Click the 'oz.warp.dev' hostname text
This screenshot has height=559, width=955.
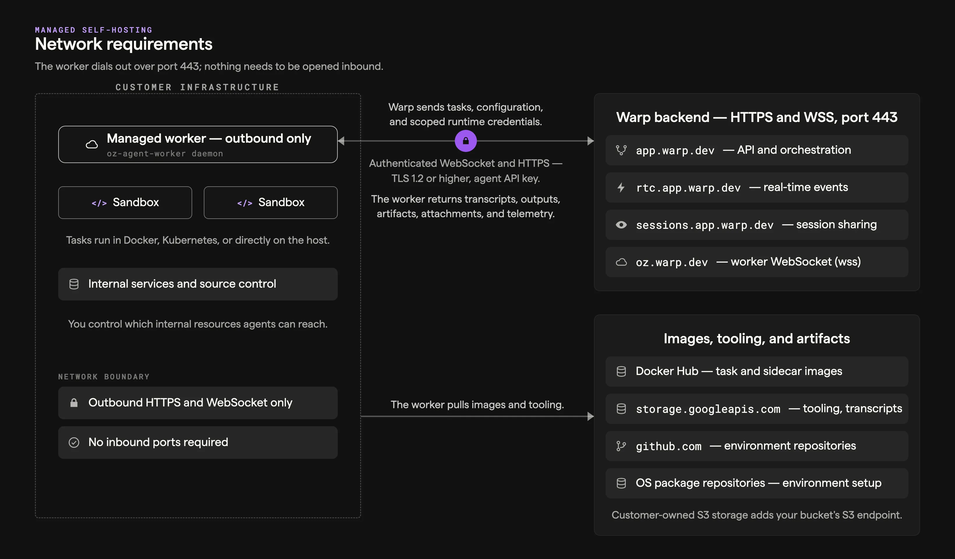(x=671, y=262)
